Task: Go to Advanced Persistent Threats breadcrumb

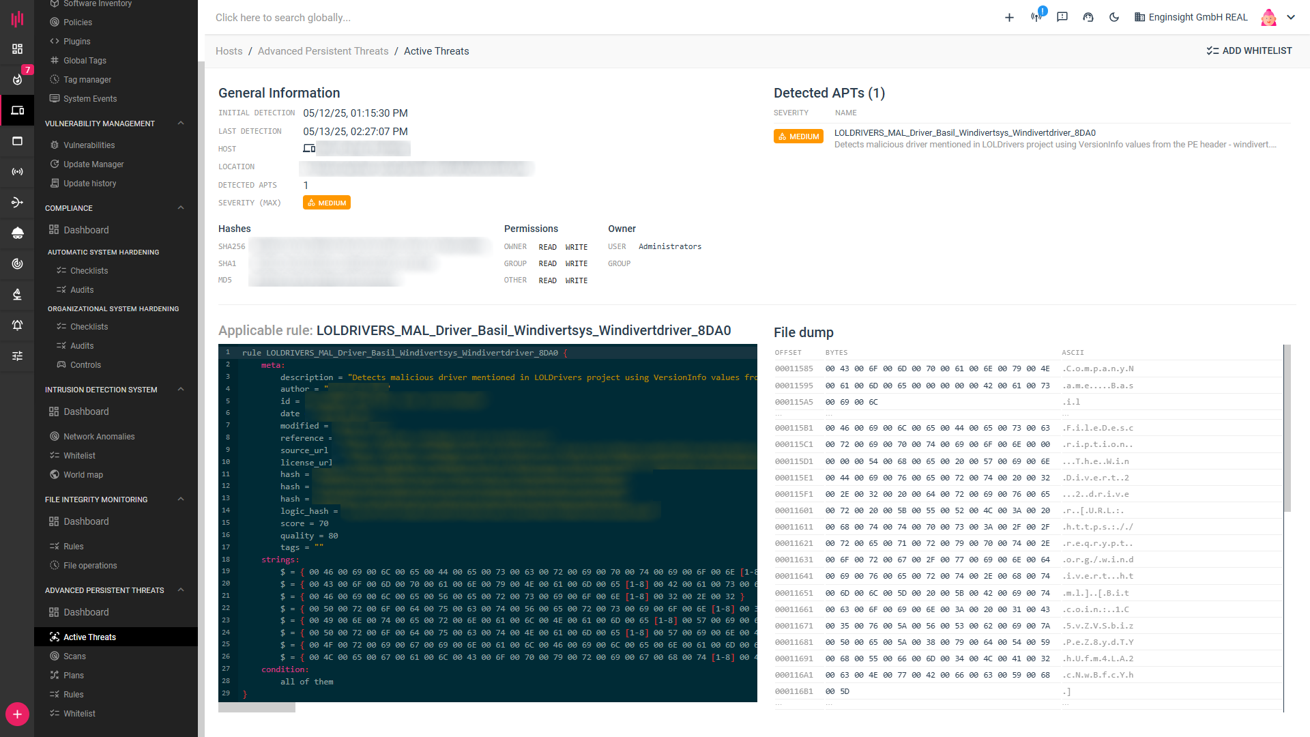Action: coord(323,51)
